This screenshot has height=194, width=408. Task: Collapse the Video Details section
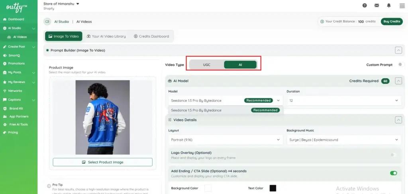tap(398, 120)
